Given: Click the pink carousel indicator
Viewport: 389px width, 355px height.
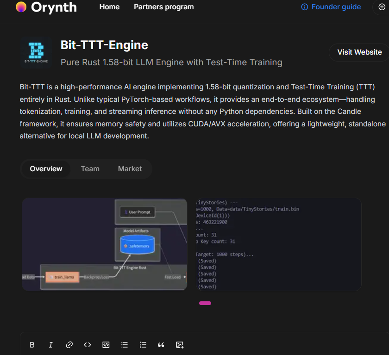Looking at the screenshot, I should click(205, 303).
